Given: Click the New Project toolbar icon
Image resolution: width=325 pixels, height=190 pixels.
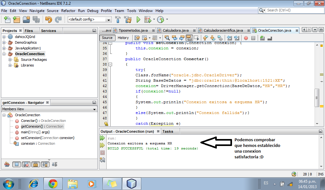Looking at the screenshot, I should coord(17,20).
